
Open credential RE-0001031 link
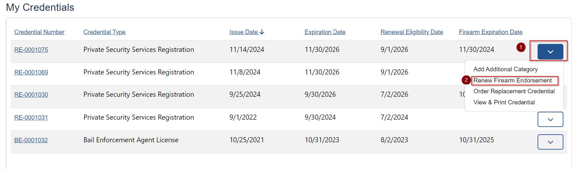[31, 117]
